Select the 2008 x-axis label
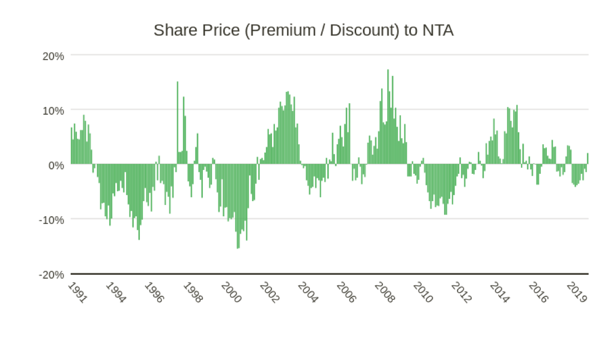This screenshot has height=341, width=607. 385,293
